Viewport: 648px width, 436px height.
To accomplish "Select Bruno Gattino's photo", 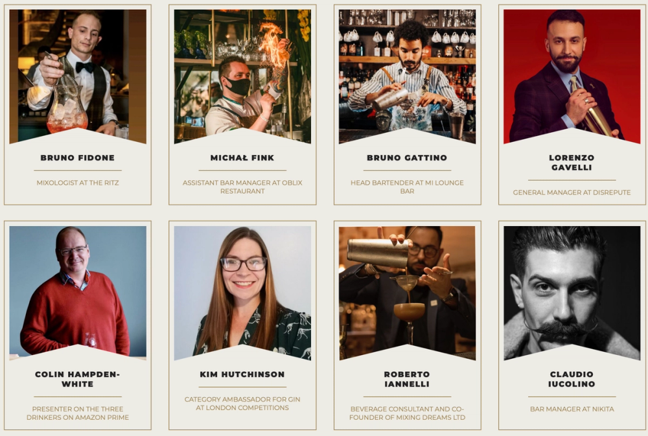I will tap(407, 76).
